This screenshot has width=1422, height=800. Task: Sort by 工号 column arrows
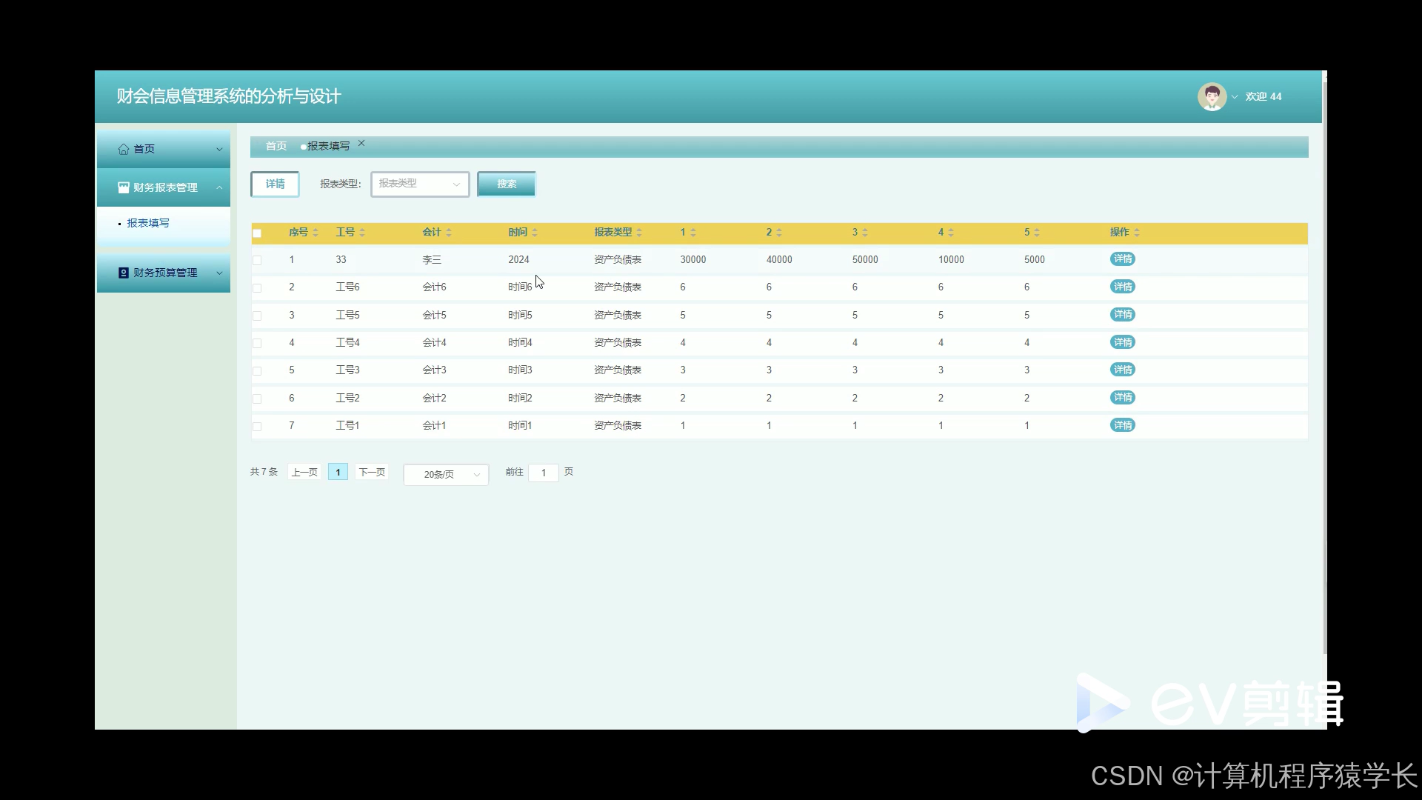click(x=362, y=233)
